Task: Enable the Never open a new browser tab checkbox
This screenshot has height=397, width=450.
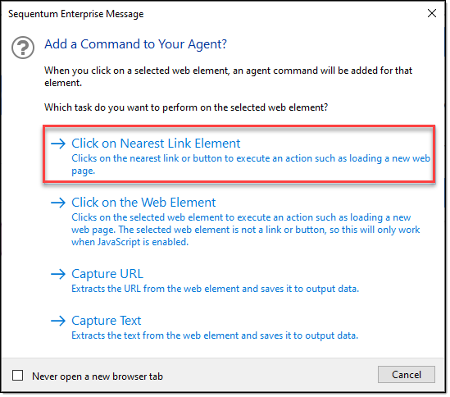Action: click(x=18, y=376)
